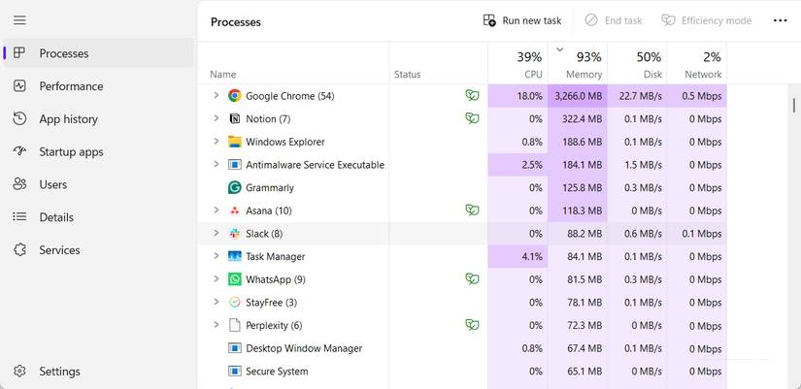Expand the Task Manager process
Screen dimensions: 801x389
(x=217, y=256)
